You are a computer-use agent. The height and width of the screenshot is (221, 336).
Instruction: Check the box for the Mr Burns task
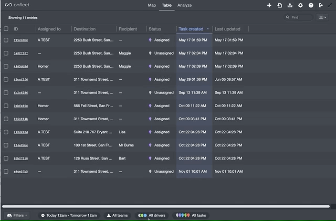click(6, 145)
